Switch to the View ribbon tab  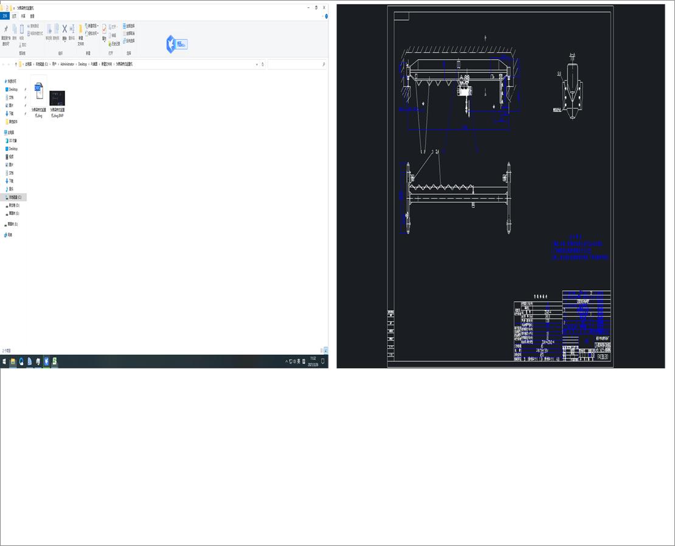pos(31,16)
